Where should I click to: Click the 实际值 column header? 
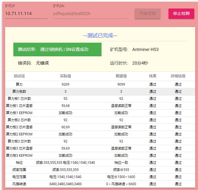click(66, 76)
